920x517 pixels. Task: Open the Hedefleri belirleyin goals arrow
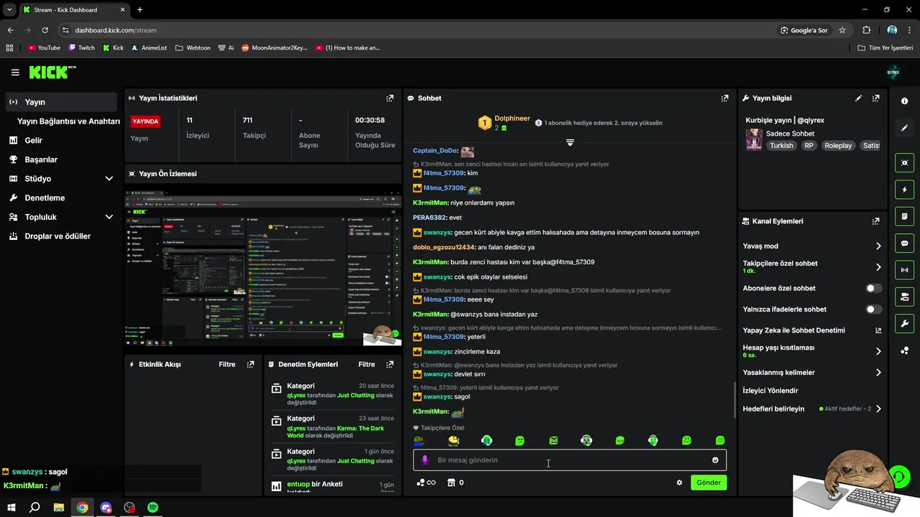(x=878, y=409)
